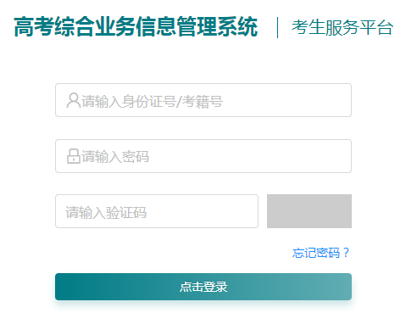
Task: Click the 点击登录 button
Action: click(203, 287)
